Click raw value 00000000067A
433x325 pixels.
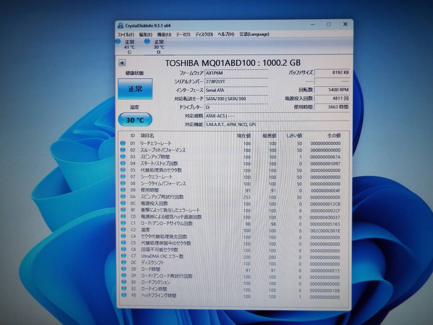[x=325, y=157]
